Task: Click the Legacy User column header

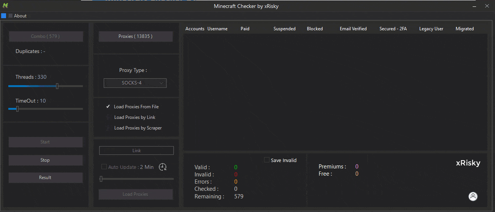Action: pos(431,29)
